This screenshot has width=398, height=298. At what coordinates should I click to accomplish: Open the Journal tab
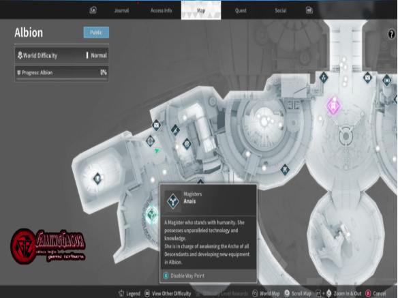[121, 11]
